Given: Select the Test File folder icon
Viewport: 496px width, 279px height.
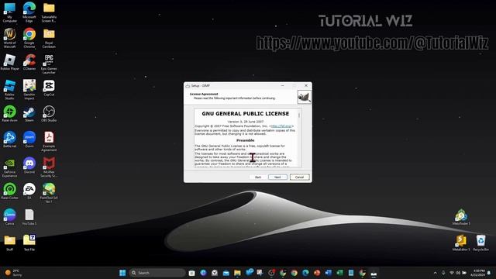Looking at the screenshot, I should click(x=29, y=243).
